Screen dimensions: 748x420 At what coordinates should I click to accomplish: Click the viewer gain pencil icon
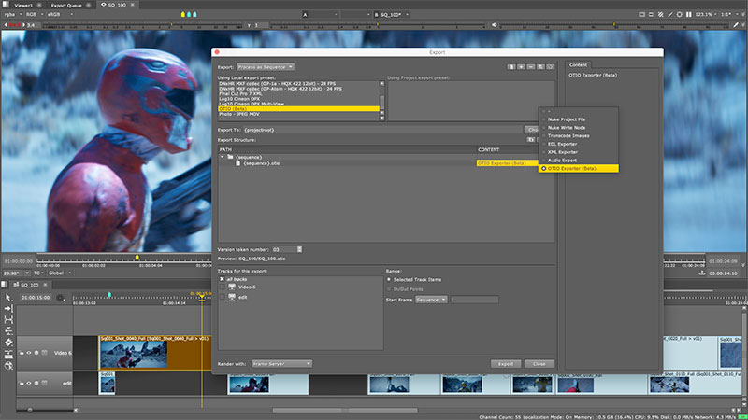(736, 25)
